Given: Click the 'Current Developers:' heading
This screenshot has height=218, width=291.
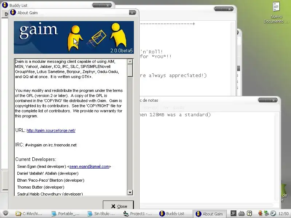Looking at the screenshot, I should pos(36,160).
